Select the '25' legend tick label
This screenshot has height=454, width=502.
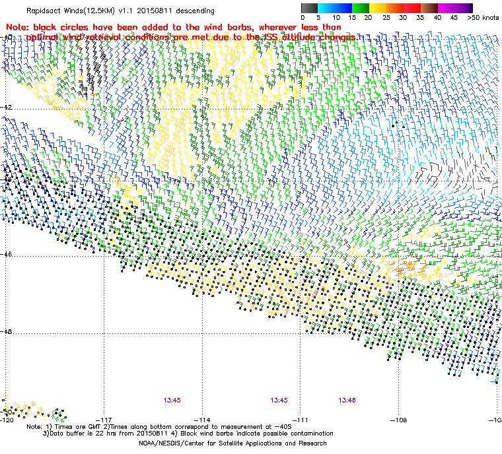click(x=386, y=18)
